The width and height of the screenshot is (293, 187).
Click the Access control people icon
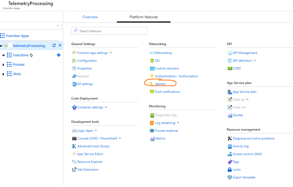(230, 154)
